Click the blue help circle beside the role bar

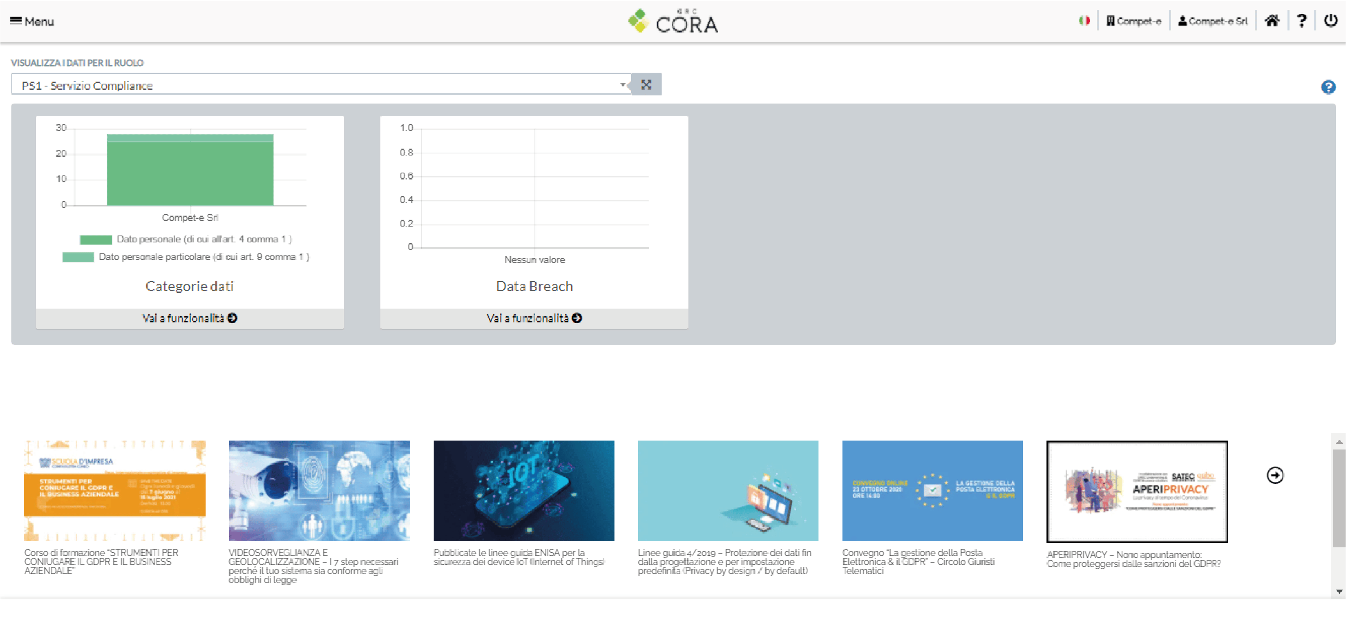coord(1329,86)
